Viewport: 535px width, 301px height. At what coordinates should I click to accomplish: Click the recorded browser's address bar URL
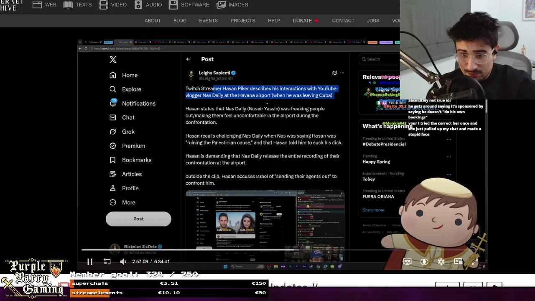tap(127, 48)
